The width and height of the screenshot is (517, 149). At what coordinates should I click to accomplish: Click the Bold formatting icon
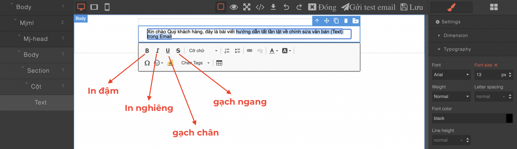(x=147, y=51)
